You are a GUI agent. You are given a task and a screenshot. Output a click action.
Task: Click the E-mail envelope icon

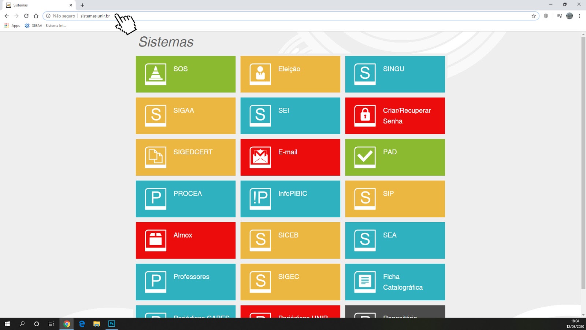tap(260, 157)
